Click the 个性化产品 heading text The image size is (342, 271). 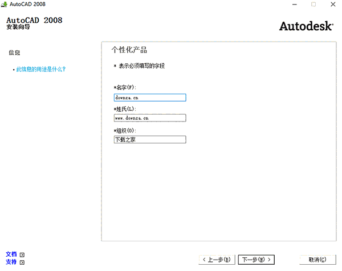(129, 50)
